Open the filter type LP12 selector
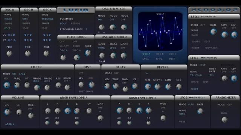 pos(22,74)
